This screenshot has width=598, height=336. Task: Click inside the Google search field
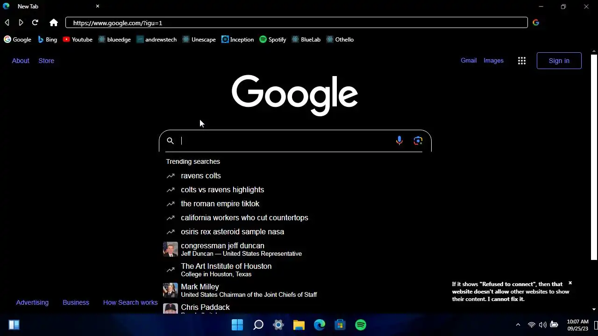[x=286, y=141]
